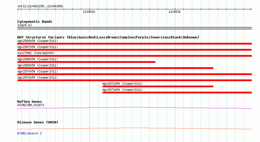The height and width of the screenshot is (142, 260).
Task: Select the dgv2868n54 red bar
Action: click(x=86, y=62)
